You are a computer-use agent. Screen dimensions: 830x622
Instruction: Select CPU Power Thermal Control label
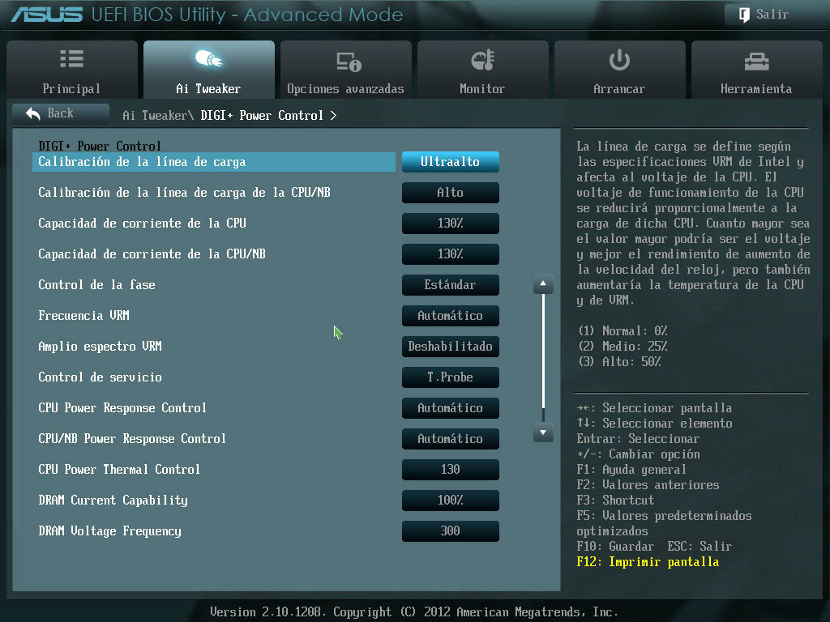119,469
